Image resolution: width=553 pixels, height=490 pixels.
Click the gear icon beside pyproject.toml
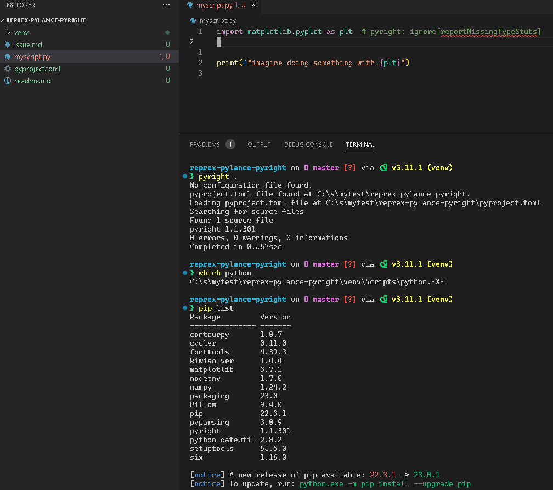(8, 69)
